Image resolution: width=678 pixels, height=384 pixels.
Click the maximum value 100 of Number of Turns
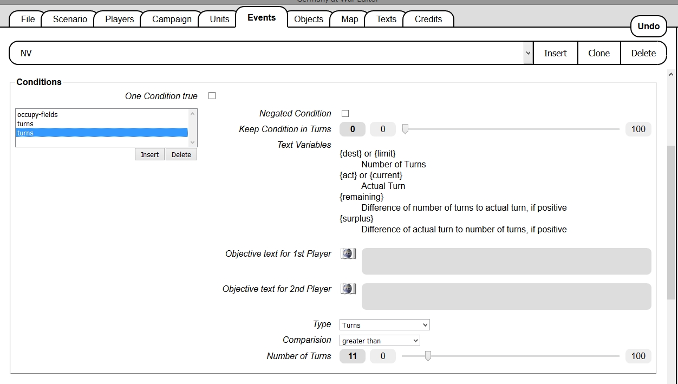coord(638,356)
